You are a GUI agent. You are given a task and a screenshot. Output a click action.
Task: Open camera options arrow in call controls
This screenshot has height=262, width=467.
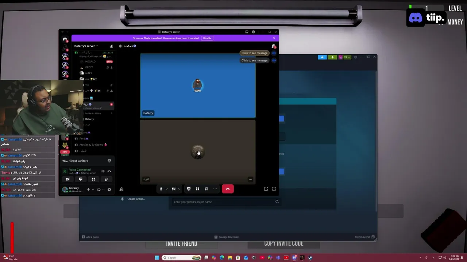(x=179, y=189)
